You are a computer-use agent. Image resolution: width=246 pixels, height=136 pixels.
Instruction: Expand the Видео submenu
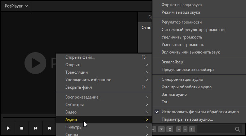[104, 112]
